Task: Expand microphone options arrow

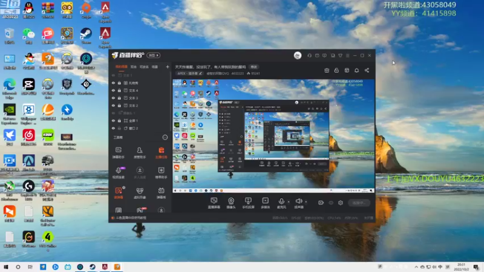Action: click(x=289, y=202)
